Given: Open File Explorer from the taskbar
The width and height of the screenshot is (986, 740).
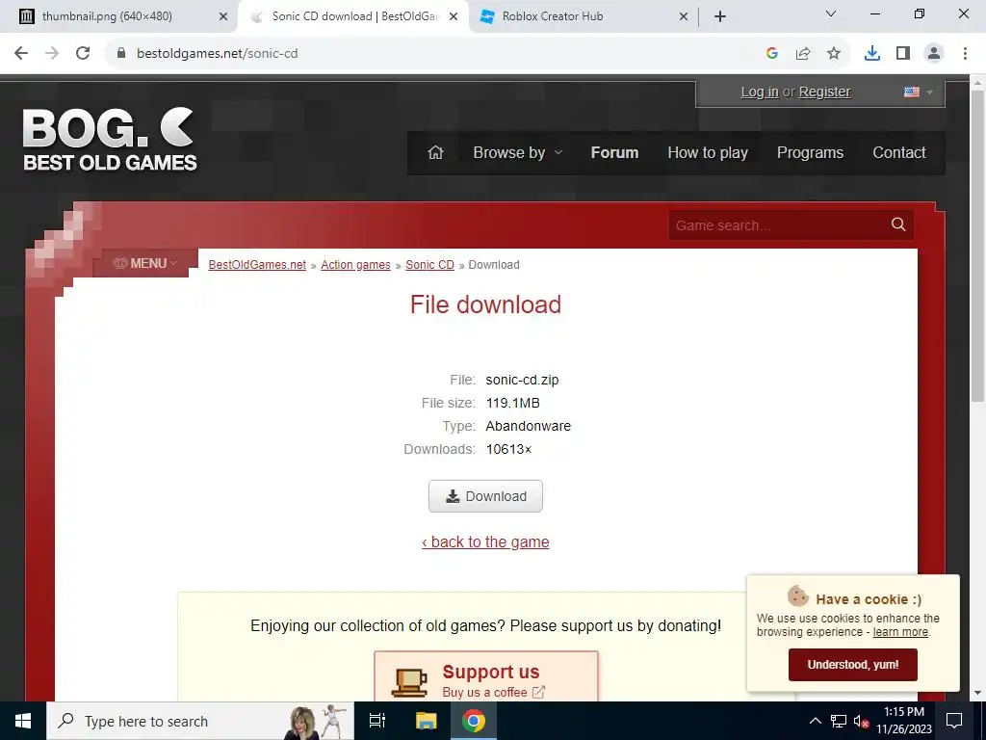Looking at the screenshot, I should coord(426,721).
